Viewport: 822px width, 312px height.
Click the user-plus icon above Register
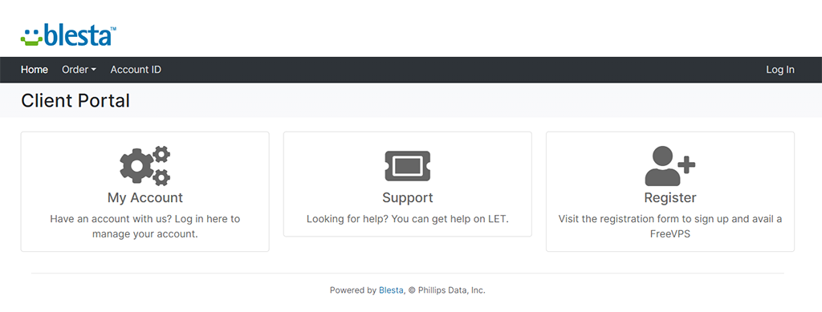click(x=670, y=165)
